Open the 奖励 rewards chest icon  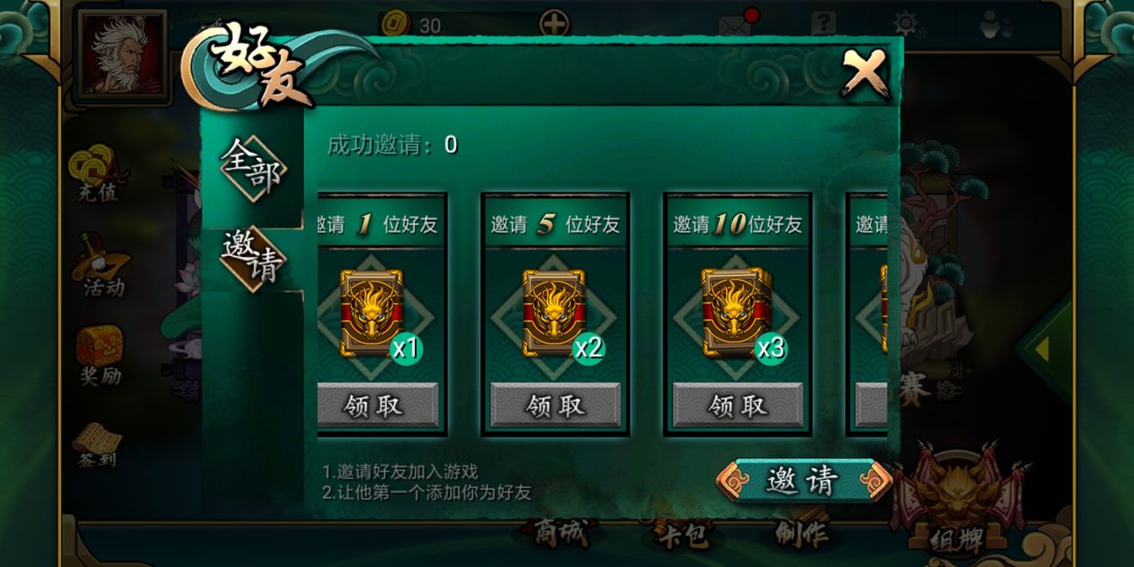100,355
